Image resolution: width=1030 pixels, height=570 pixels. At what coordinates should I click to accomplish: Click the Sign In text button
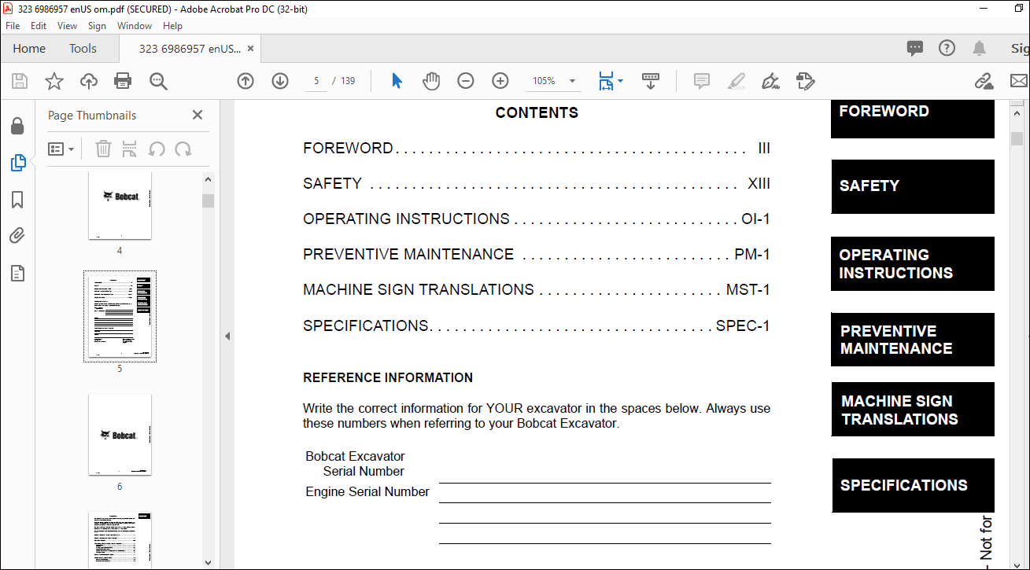tap(1020, 49)
